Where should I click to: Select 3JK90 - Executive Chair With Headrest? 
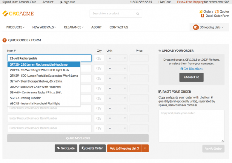click(x=44, y=87)
